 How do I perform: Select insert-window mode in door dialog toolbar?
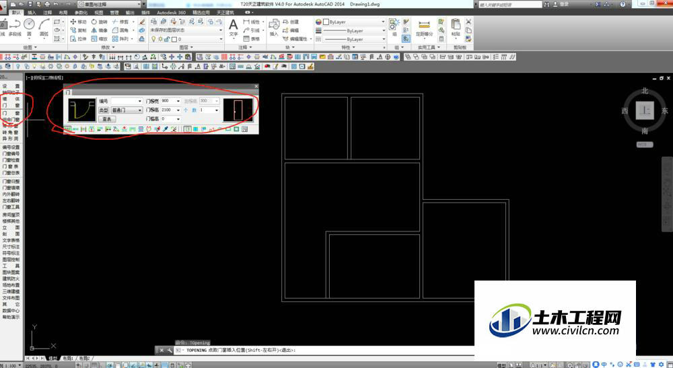click(x=196, y=128)
